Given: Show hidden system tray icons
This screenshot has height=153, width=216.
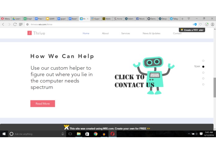Looking at the screenshot, I should [189, 134].
